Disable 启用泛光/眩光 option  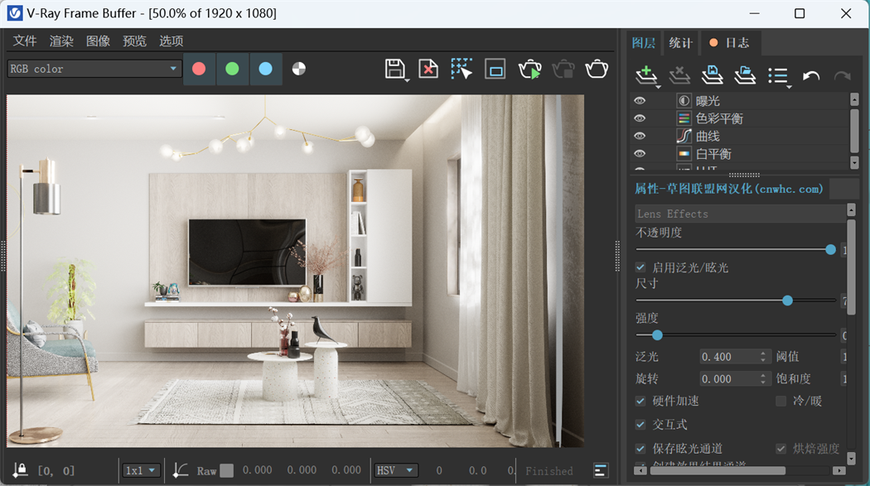(x=641, y=267)
